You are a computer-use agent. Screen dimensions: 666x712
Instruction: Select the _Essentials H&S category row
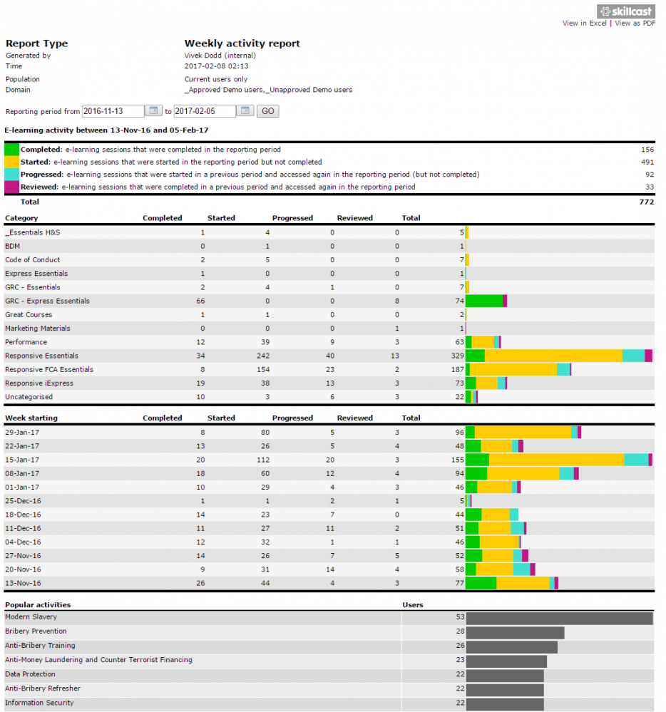tap(329, 232)
